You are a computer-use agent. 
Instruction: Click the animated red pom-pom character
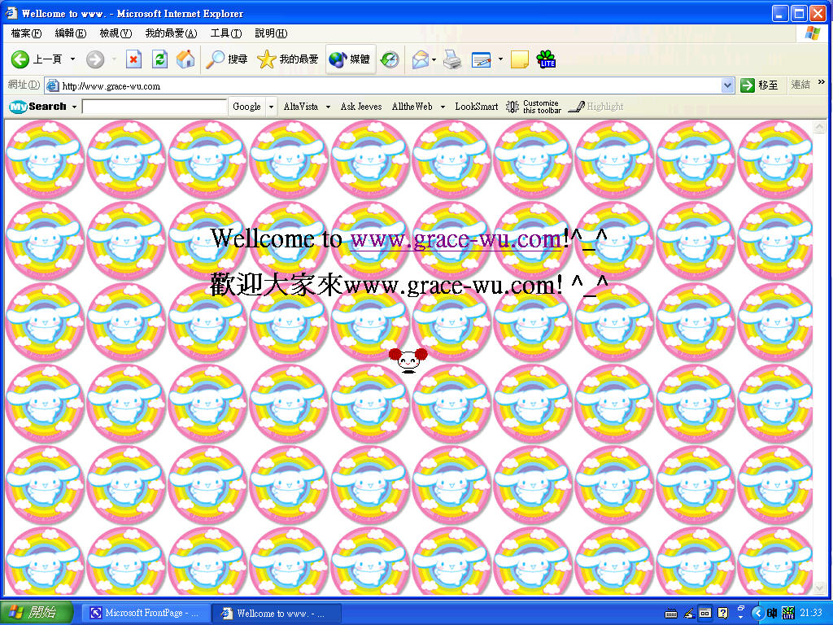pos(408,361)
